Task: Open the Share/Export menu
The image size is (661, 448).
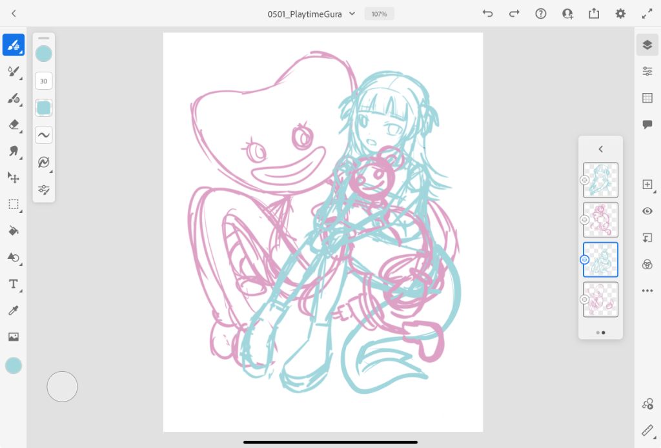Action: click(594, 14)
